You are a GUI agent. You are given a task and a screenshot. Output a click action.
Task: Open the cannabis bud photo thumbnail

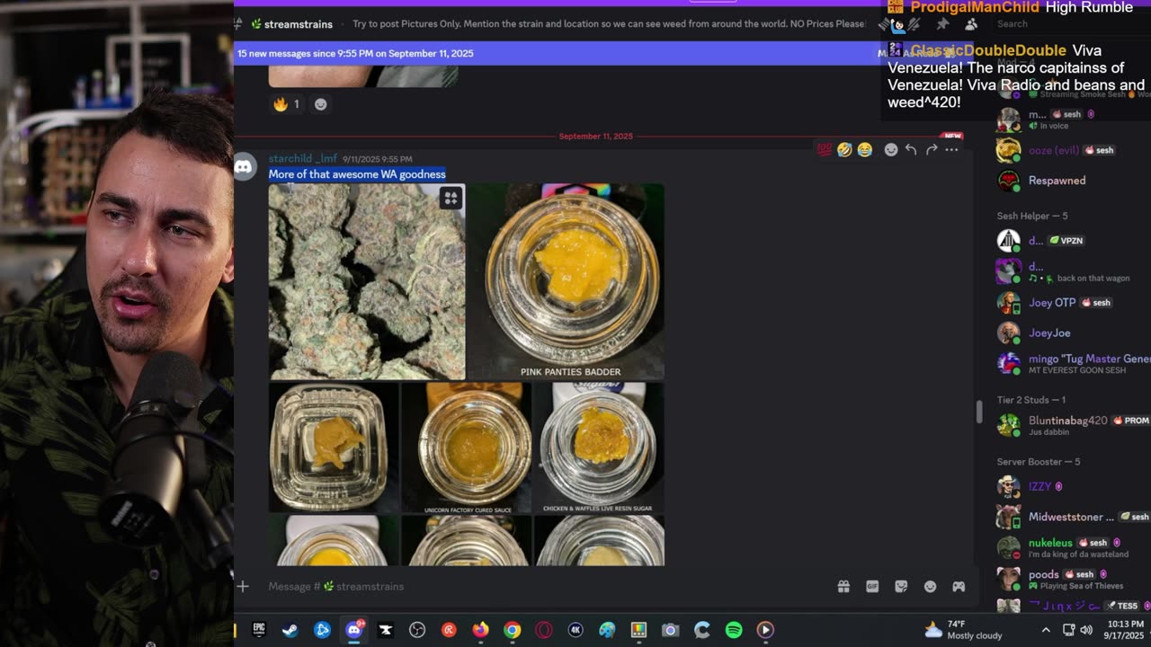(x=367, y=281)
